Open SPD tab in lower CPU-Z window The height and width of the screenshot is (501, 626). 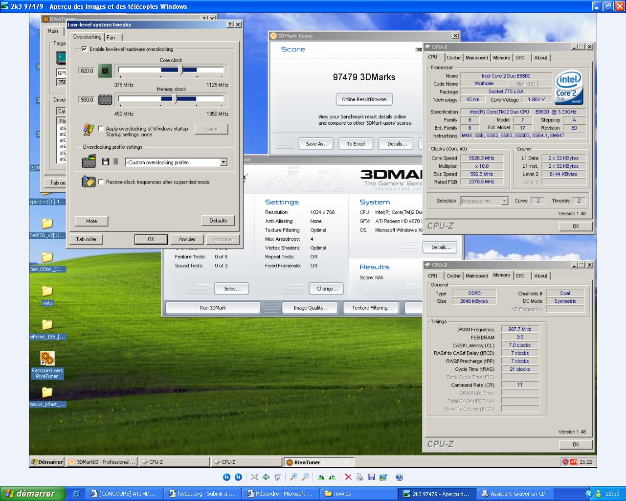tap(520, 276)
